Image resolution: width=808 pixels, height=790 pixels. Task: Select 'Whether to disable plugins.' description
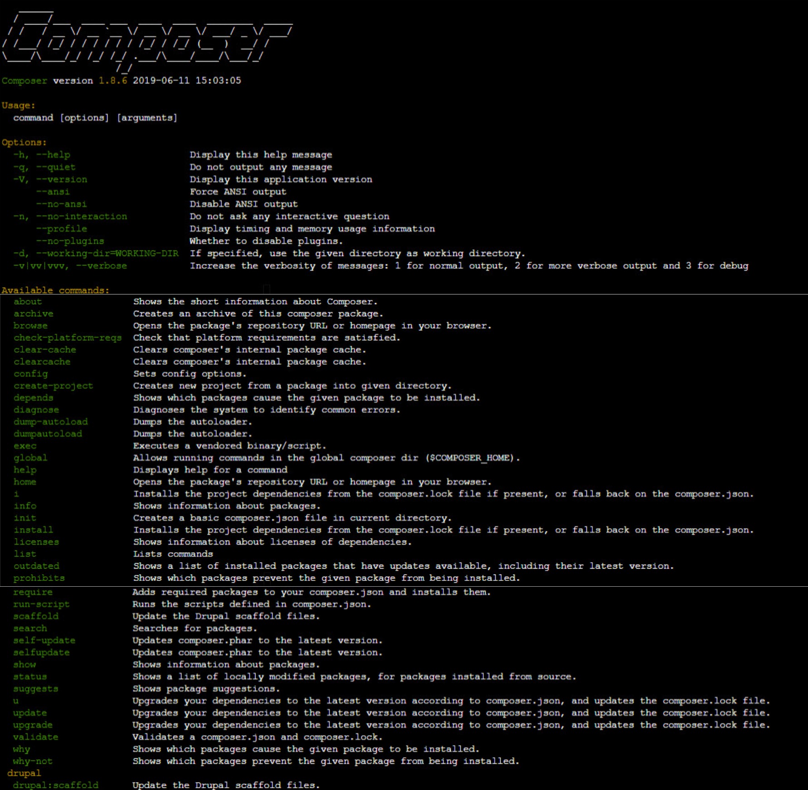click(266, 241)
